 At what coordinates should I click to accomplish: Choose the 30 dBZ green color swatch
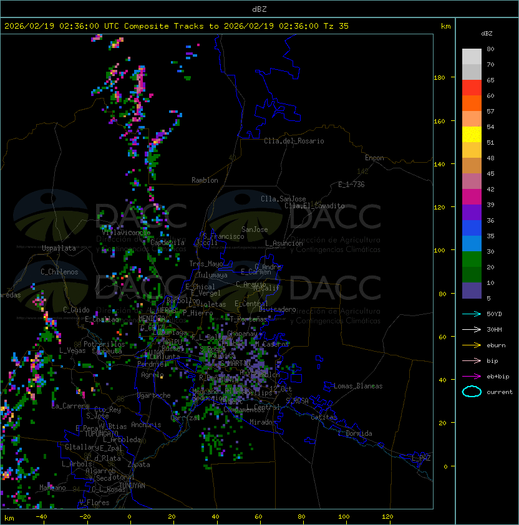(x=472, y=259)
